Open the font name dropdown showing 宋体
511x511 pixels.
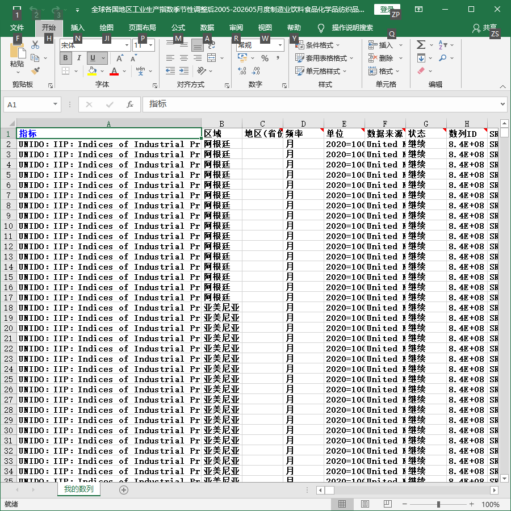[127, 45]
